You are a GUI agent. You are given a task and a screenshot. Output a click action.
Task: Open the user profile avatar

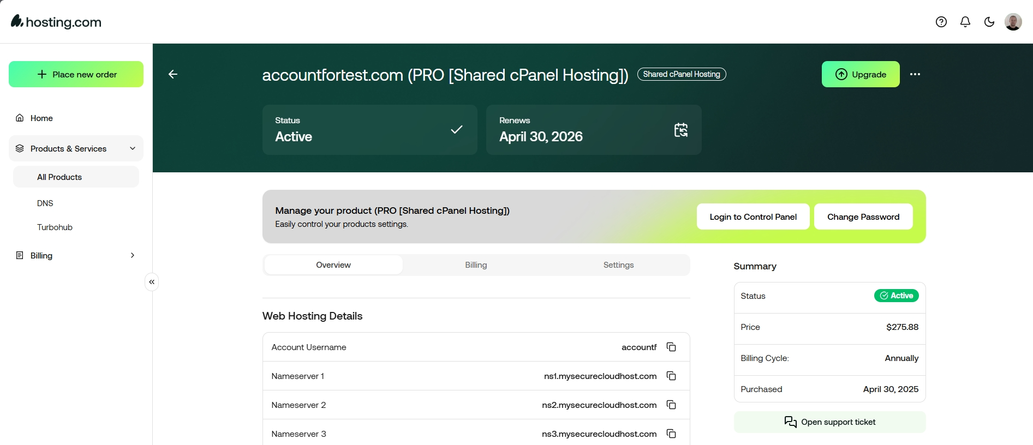pyautogui.click(x=1013, y=22)
